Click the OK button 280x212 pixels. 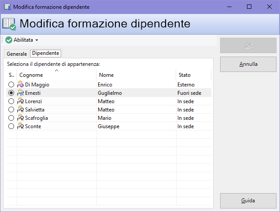click(x=248, y=45)
